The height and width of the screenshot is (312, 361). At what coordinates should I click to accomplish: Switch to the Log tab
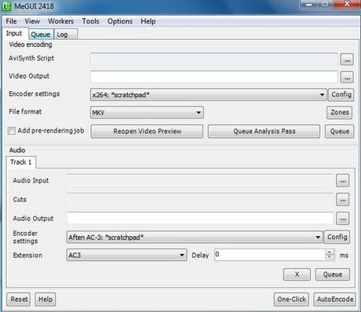[x=65, y=34]
